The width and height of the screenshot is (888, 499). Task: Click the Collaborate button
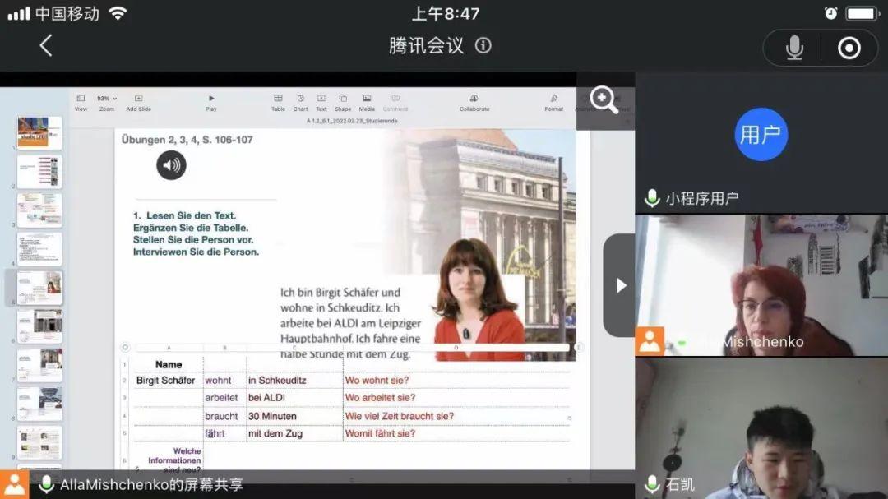coord(474,102)
